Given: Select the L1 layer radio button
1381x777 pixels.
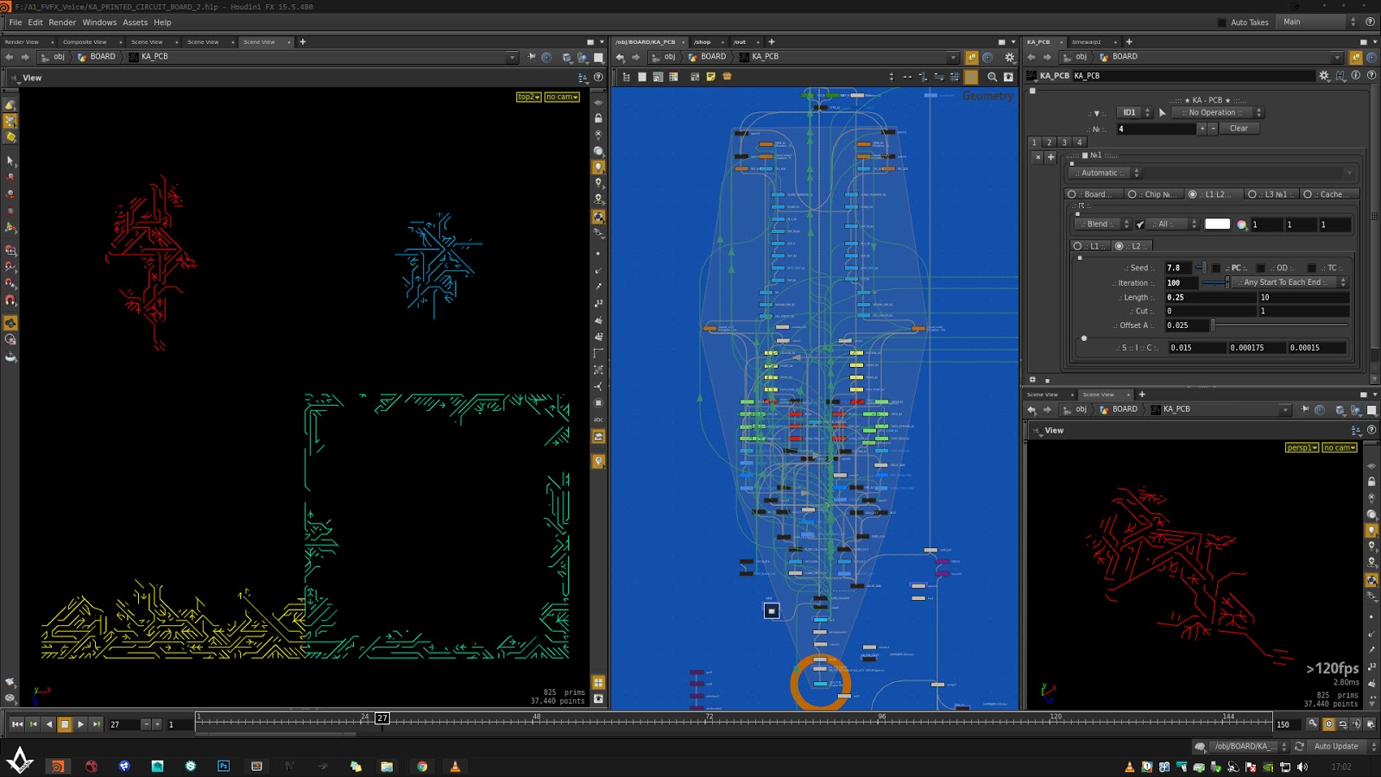Looking at the screenshot, I should click(1077, 246).
